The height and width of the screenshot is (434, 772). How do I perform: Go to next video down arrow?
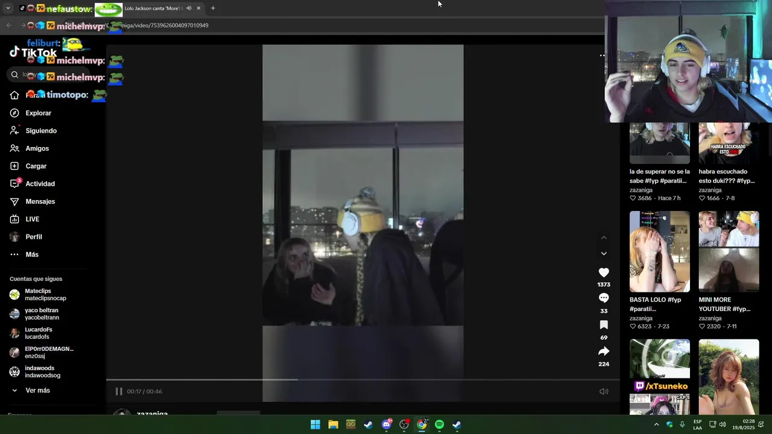[604, 254]
